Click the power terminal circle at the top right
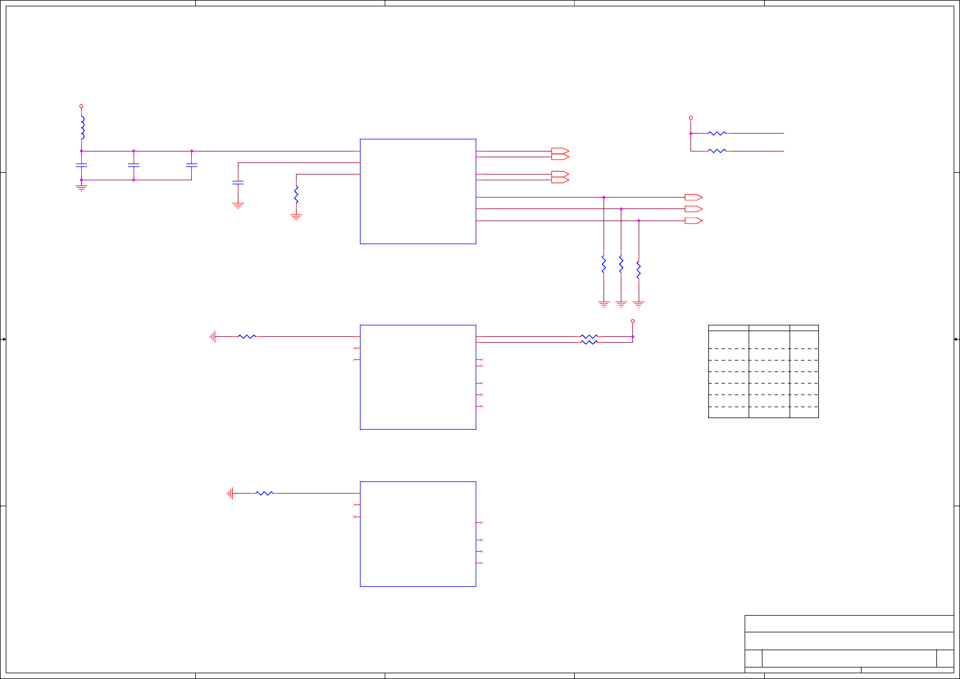This screenshot has height=679, width=960. (x=690, y=117)
